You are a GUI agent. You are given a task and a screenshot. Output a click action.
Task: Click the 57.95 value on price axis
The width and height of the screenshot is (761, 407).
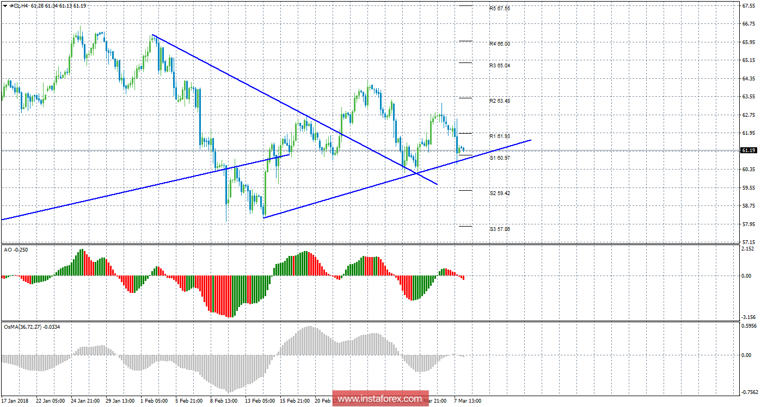[748, 224]
